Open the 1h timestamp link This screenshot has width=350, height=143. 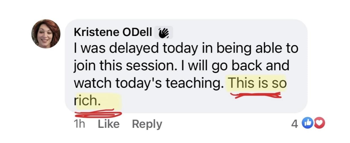[x=79, y=124]
